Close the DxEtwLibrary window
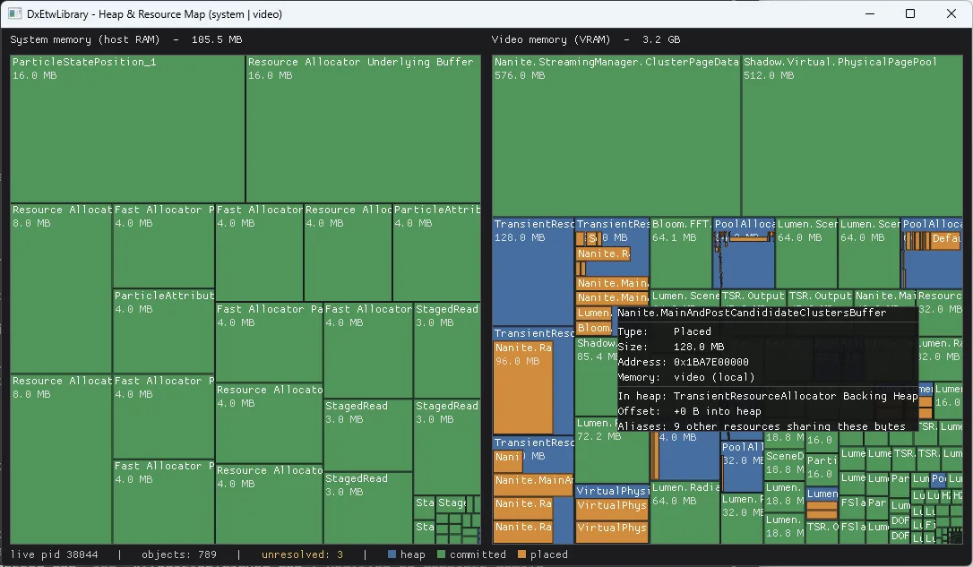This screenshot has width=973, height=567. [951, 13]
